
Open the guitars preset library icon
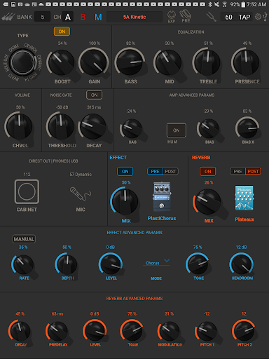[8, 17]
